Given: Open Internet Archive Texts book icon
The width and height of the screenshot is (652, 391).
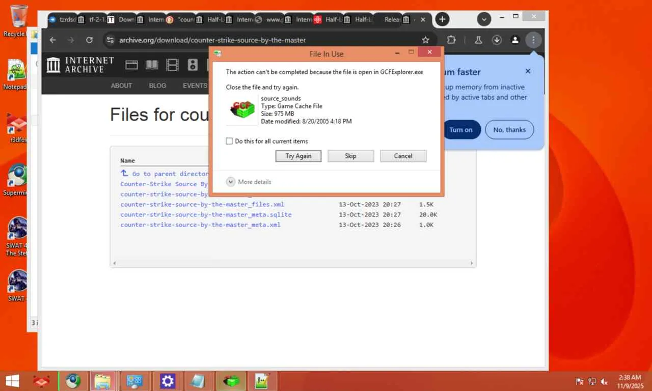Looking at the screenshot, I should (x=152, y=65).
